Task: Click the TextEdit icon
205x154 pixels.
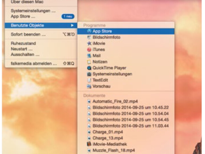Action: click(89, 80)
